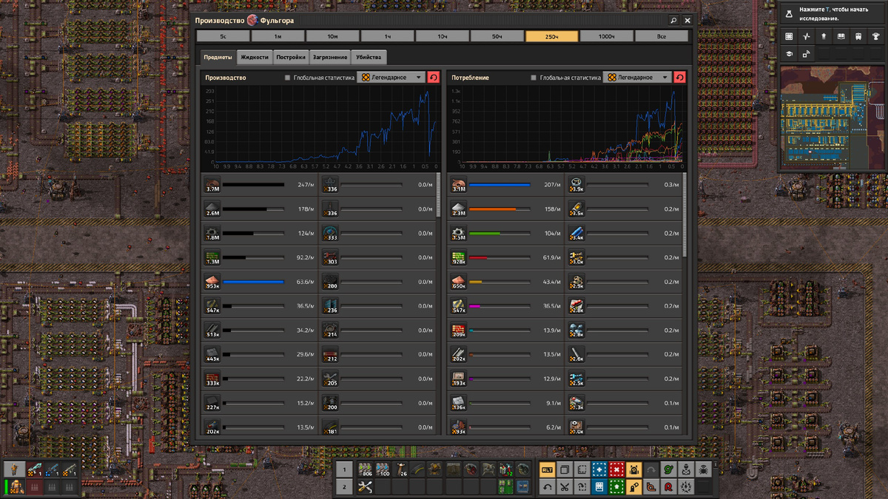Set time range to Все
Screen dimensions: 888x499
[x=661, y=36]
